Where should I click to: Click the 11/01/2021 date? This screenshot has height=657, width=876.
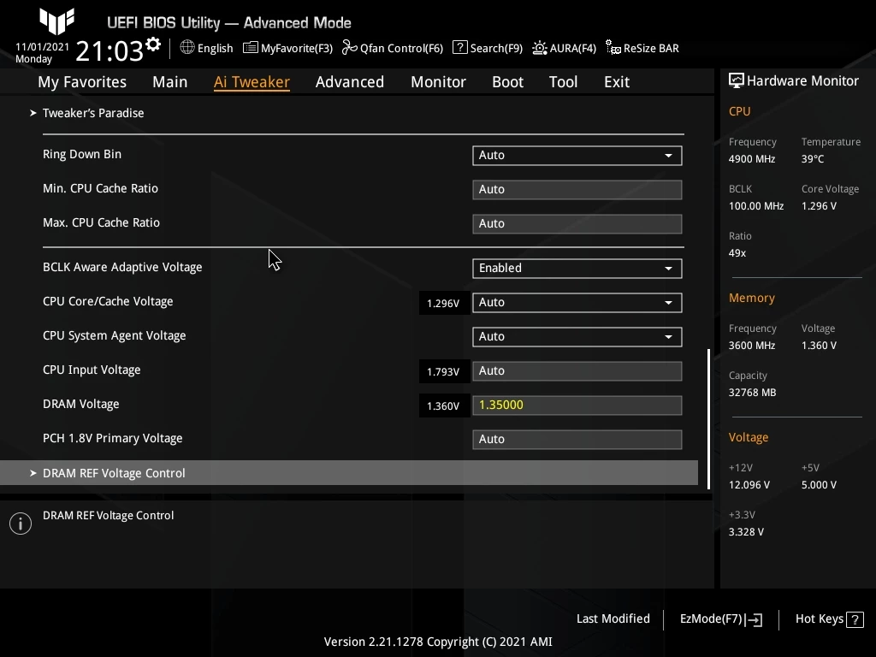43,47
